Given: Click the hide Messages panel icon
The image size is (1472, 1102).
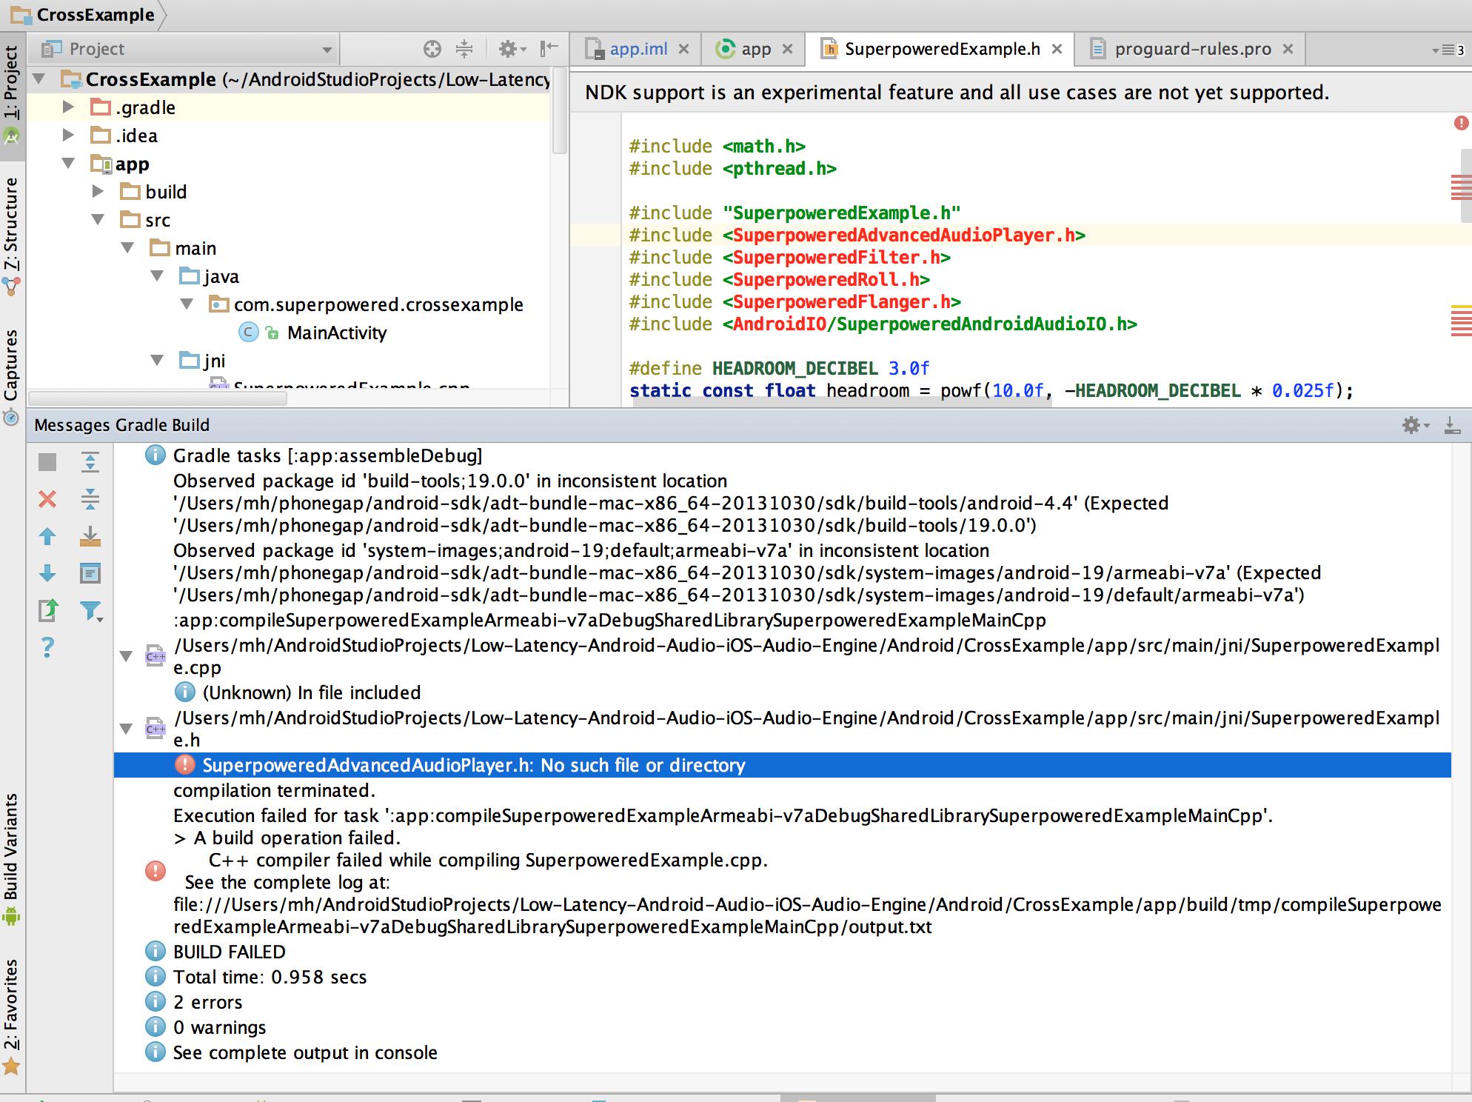Looking at the screenshot, I should point(1452,425).
